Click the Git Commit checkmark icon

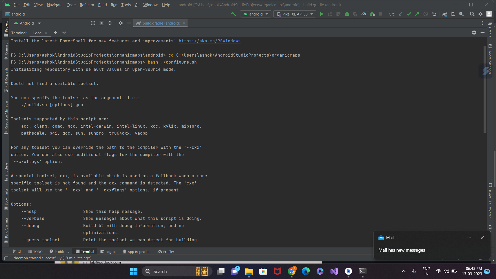click(409, 14)
